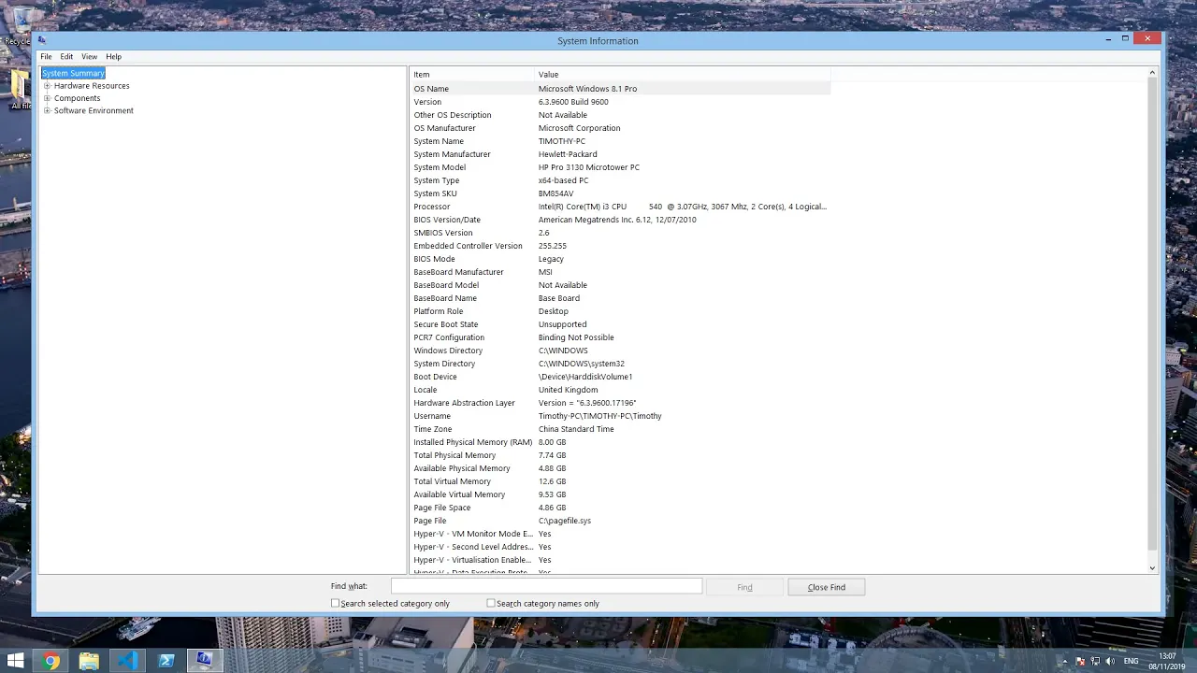Screen dimensions: 1197x673
Task: Open the Edit menu
Action: tap(66, 56)
